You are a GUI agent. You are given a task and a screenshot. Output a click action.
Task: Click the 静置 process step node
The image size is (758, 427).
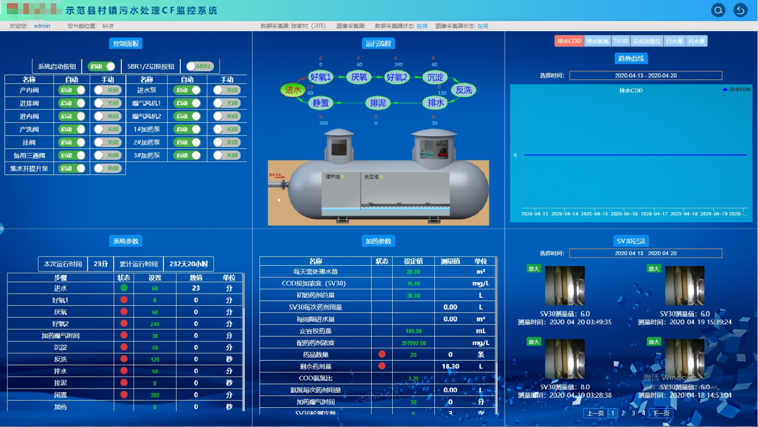[320, 103]
